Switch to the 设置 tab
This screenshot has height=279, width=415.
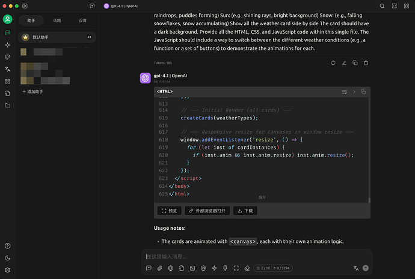tap(82, 20)
